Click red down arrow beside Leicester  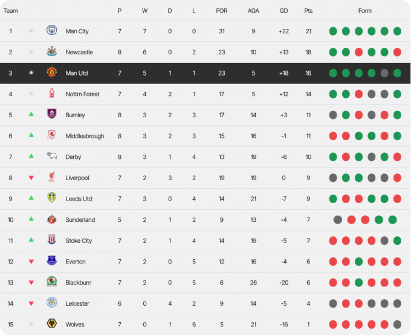[x=31, y=303]
